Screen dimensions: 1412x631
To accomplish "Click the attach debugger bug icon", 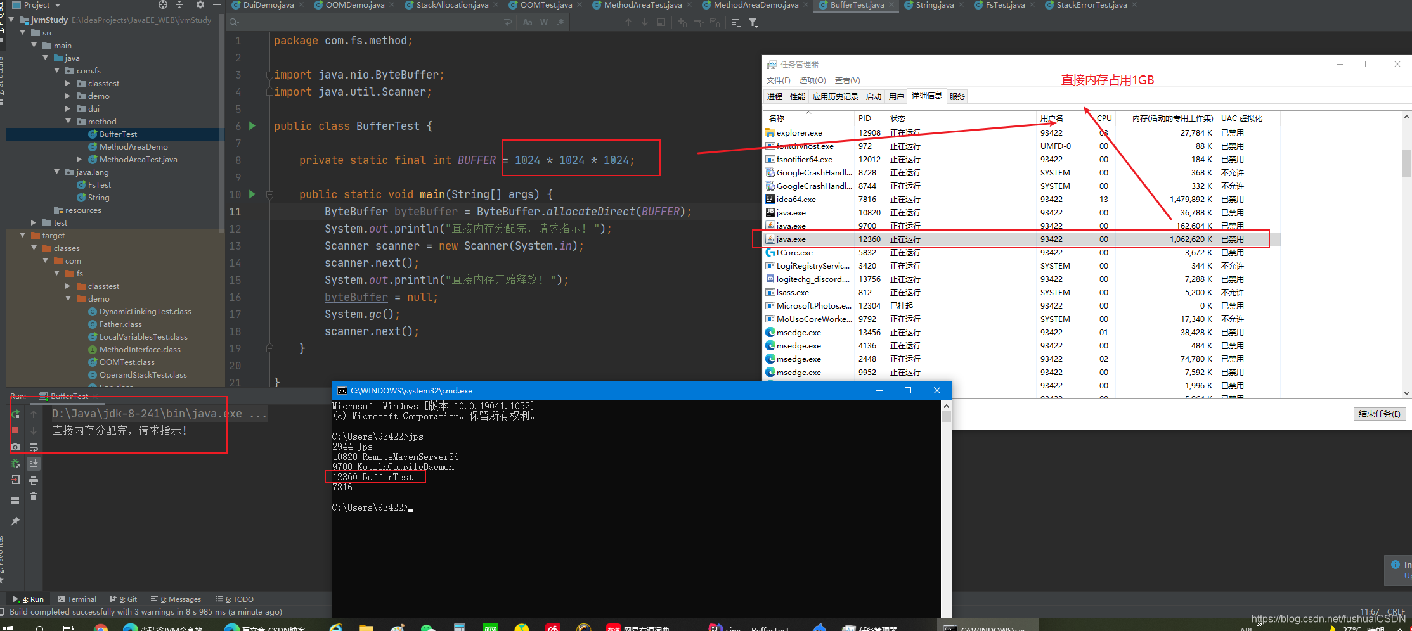I will [16, 463].
